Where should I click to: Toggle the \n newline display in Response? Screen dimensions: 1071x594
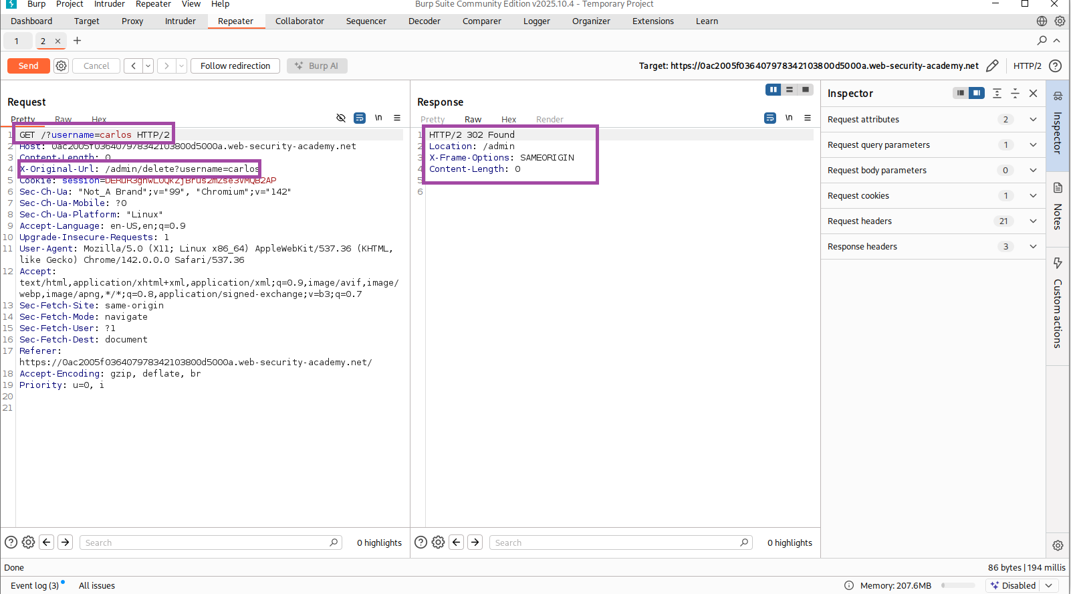coord(789,118)
